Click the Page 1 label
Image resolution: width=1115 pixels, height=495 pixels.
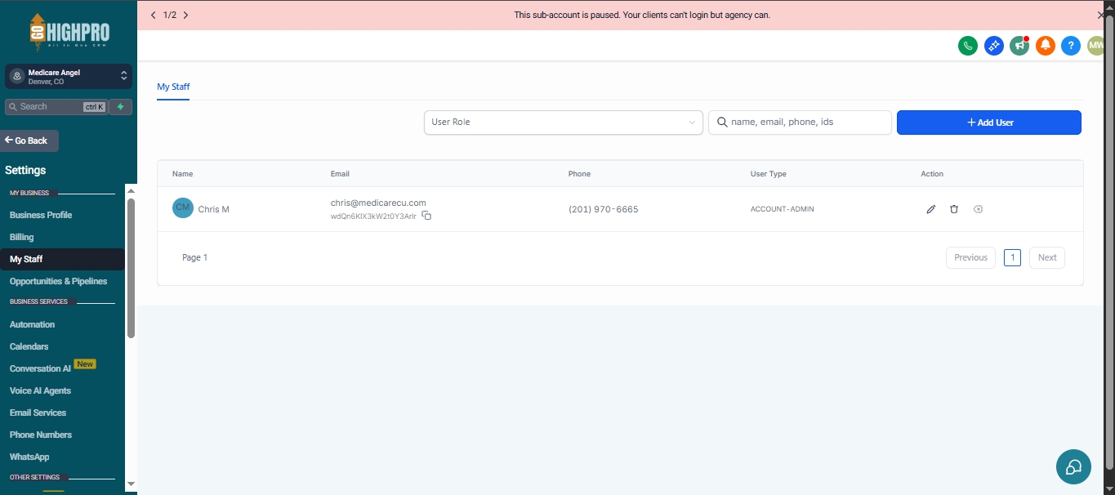(x=195, y=257)
